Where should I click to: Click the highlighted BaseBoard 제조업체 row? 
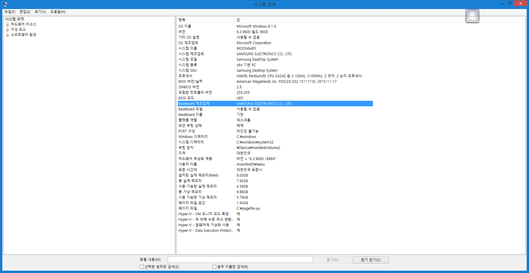(275, 104)
